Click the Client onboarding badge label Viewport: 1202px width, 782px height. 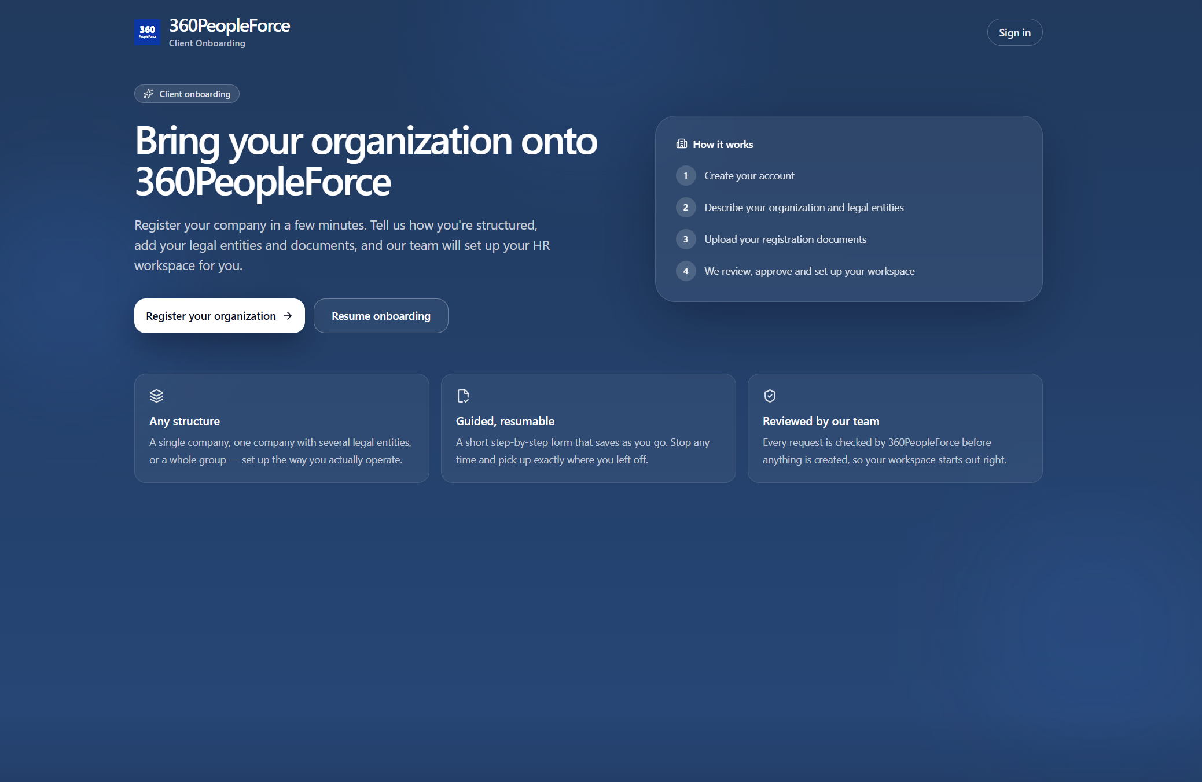[x=195, y=94]
